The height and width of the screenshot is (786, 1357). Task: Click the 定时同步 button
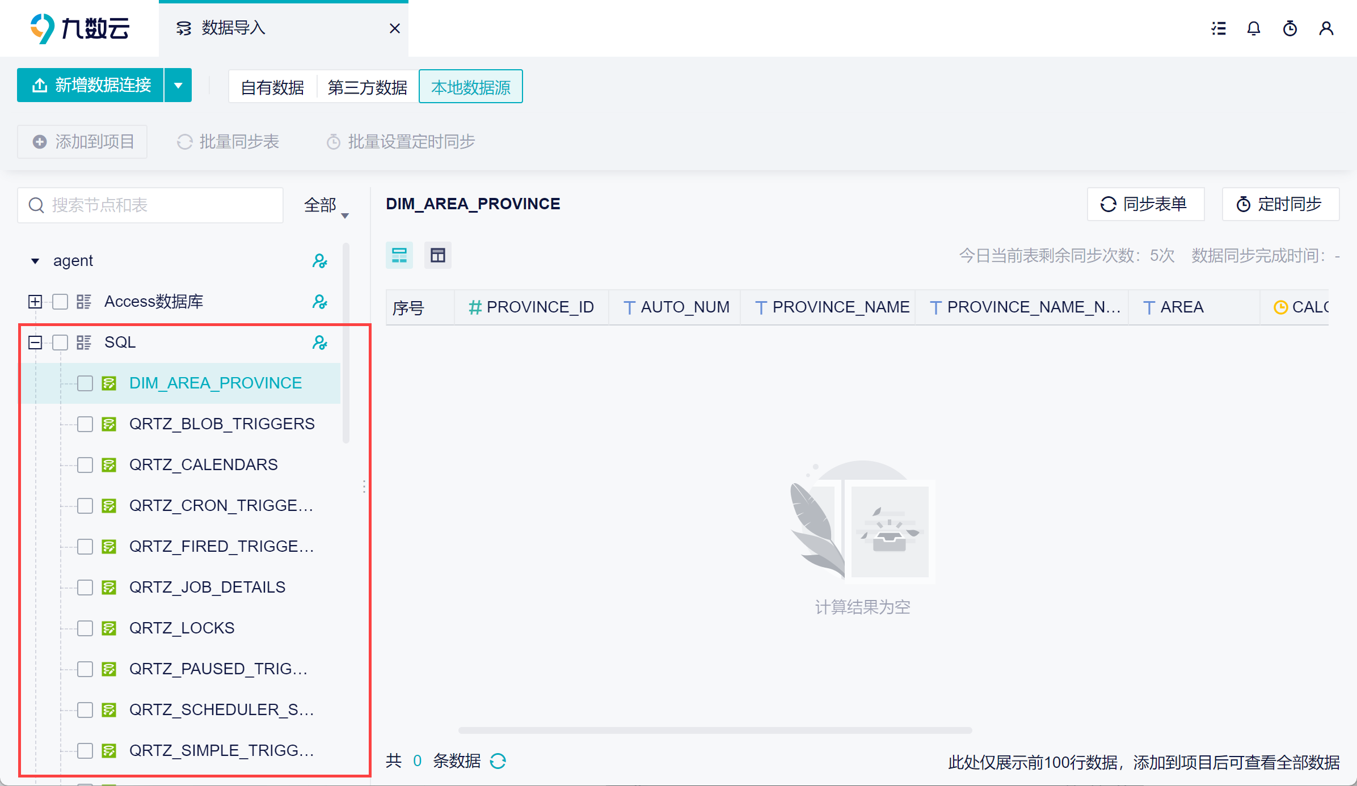pyautogui.click(x=1280, y=204)
